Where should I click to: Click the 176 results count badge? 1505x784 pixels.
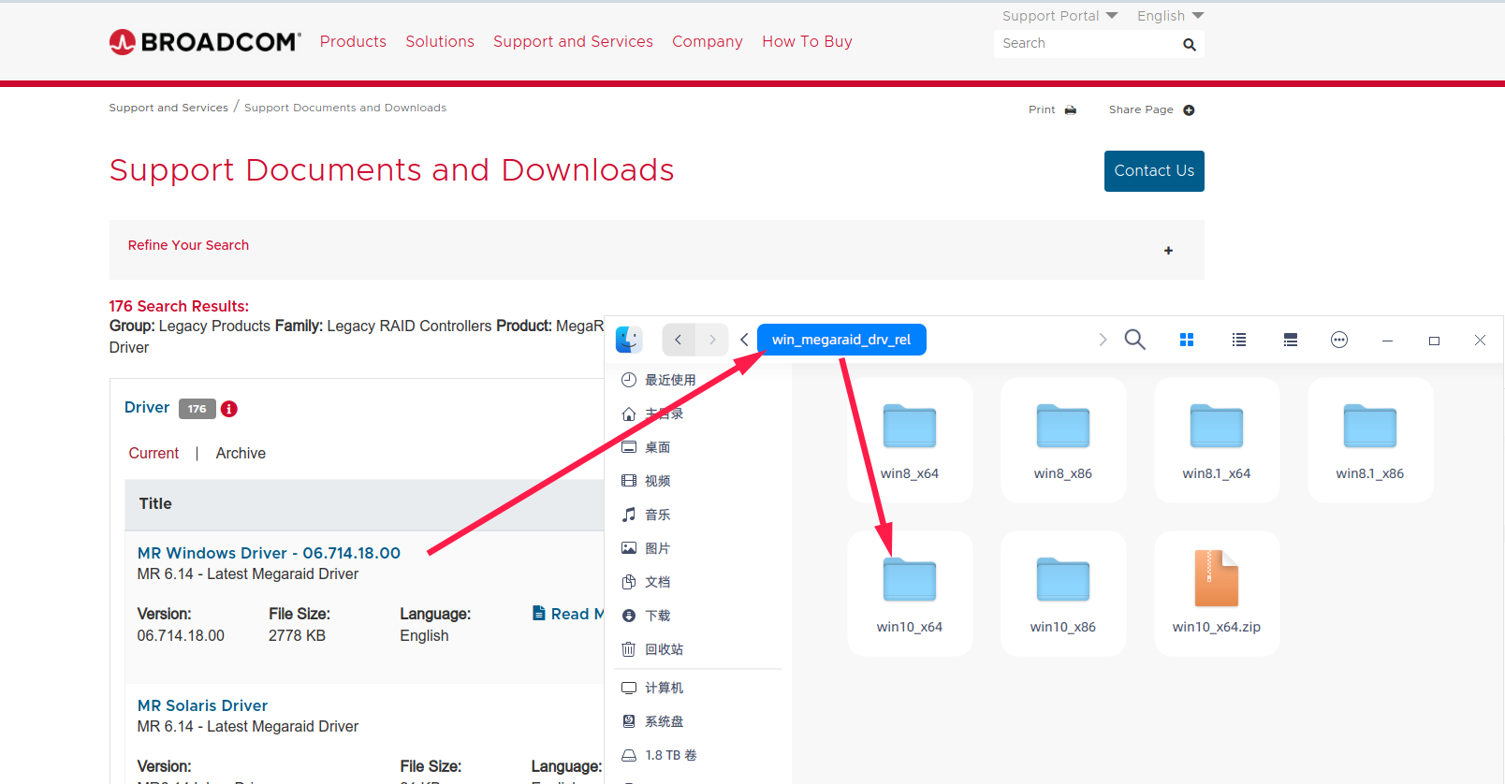tap(197, 409)
